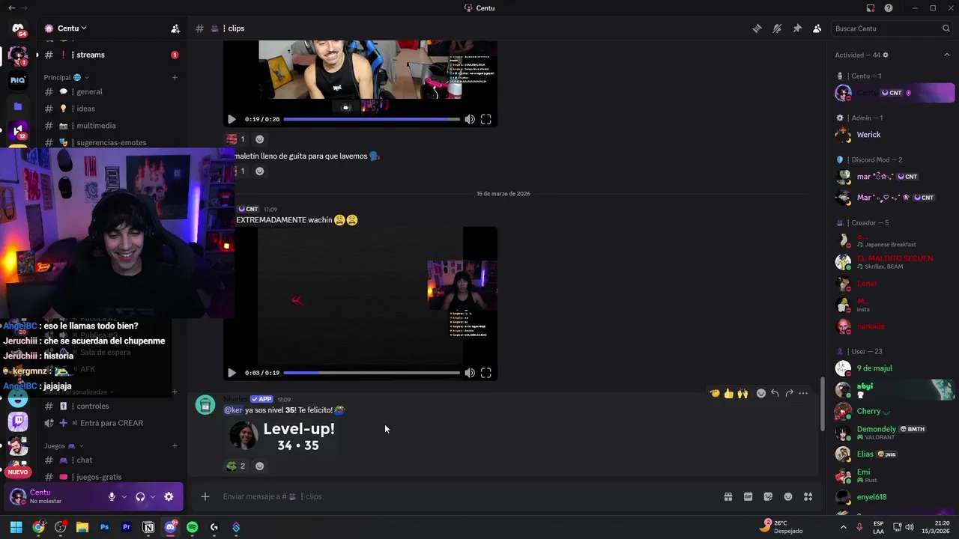959x539 pixels.
Task: Open the gift Nitro icon
Action: [x=727, y=496]
